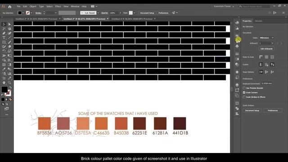Open the Object menu
The width and height of the screenshot is (288, 162).
(x=33, y=6)
